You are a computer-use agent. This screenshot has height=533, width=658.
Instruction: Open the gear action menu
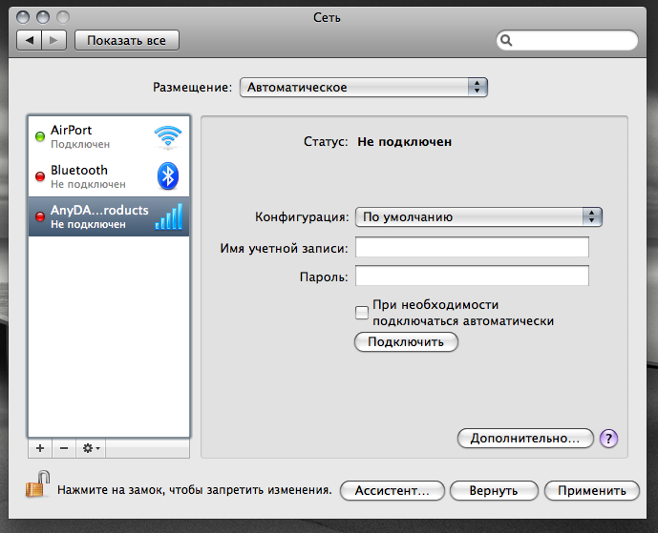(93, 447)
